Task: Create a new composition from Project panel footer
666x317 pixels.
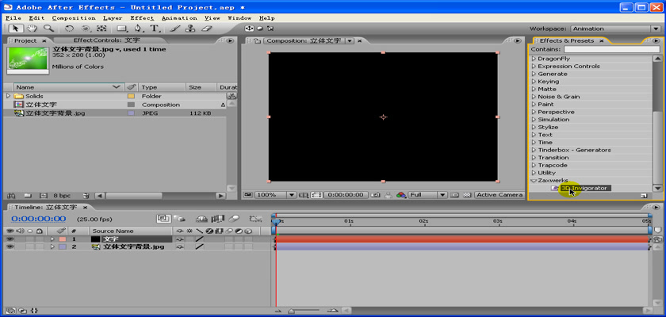Action: [x=43, y=196]
